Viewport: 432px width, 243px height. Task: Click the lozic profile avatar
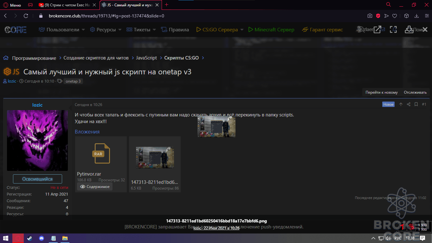(37, 140)
